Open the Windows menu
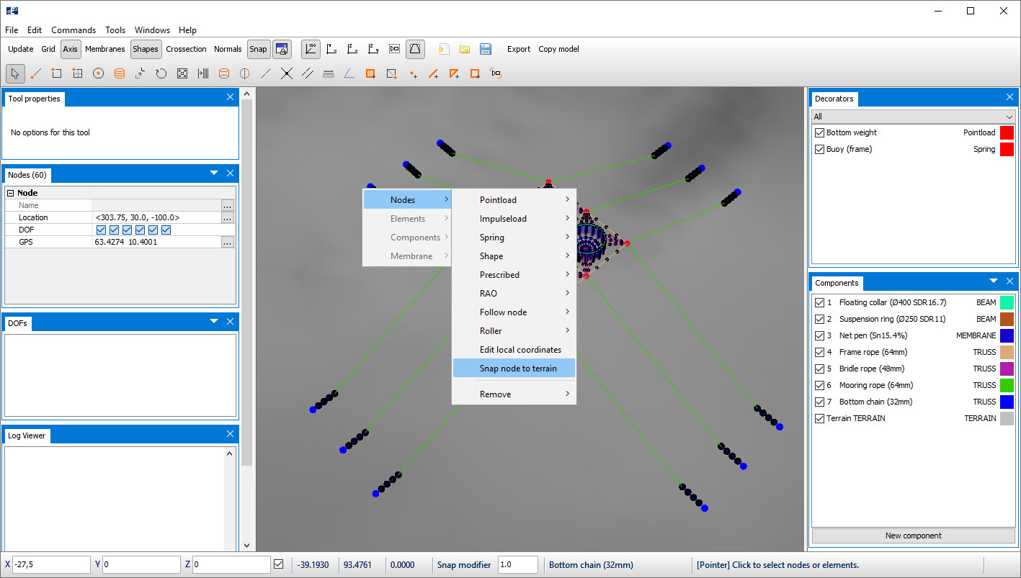Image resolution: width=1021 pixels, height=578 pixels. pos(153,30)
